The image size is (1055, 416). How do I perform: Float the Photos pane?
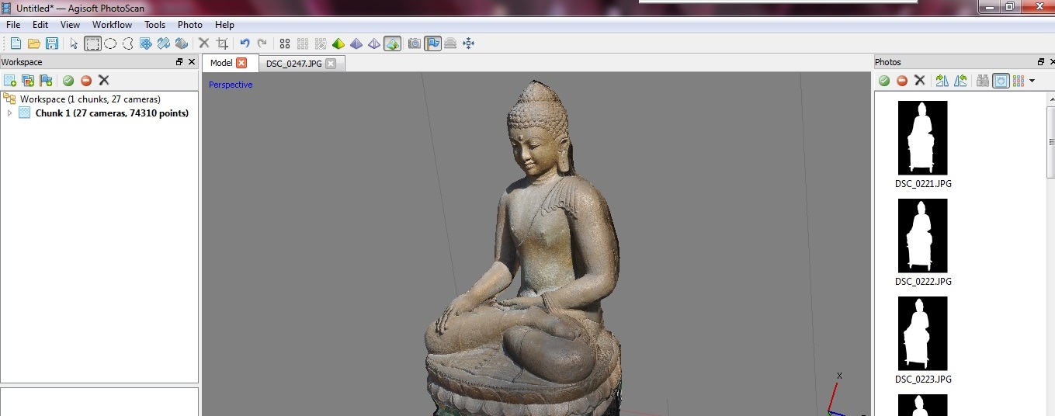click(1041, 61)
